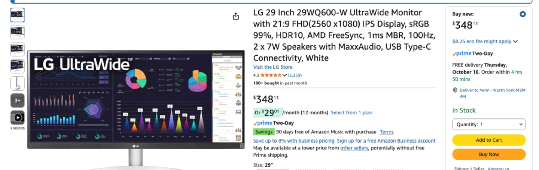539x170 pixels.
Task: Expand the eco fee might apply chevron
Action: coord(515,41)
